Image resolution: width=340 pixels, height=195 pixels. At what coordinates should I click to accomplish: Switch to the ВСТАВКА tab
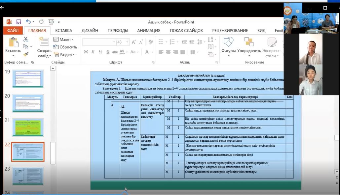click(63, 31)
